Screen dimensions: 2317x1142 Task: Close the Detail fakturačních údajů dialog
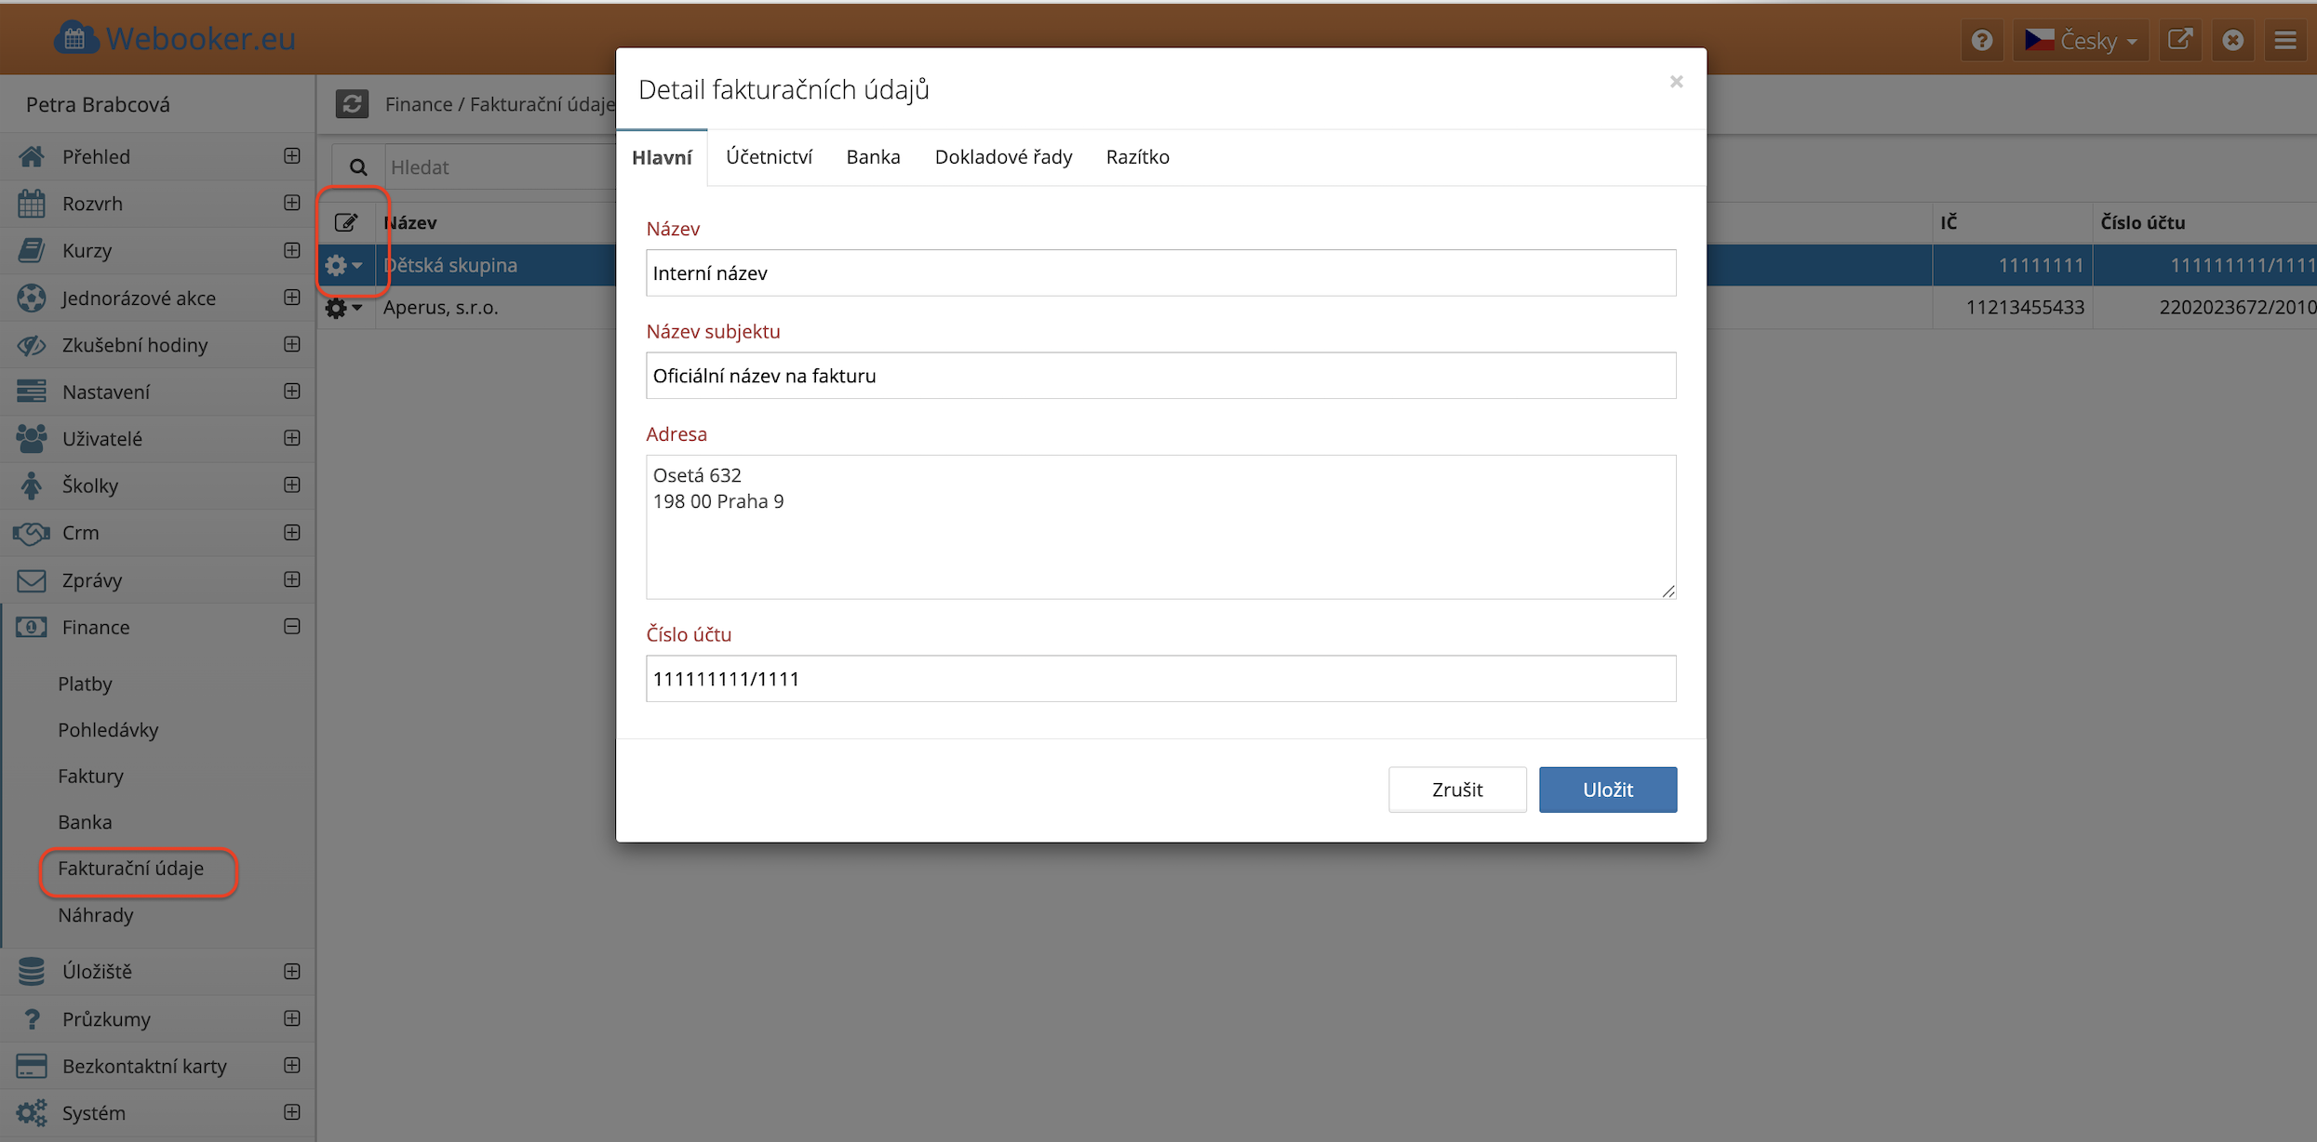[x=1676, y=82]
